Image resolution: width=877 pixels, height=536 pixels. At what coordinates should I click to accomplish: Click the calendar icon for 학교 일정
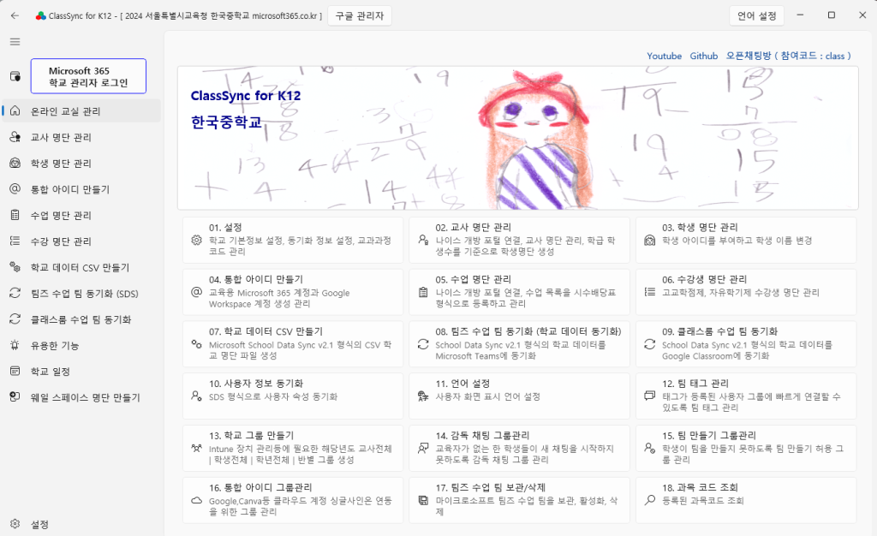tap(15, 372)
